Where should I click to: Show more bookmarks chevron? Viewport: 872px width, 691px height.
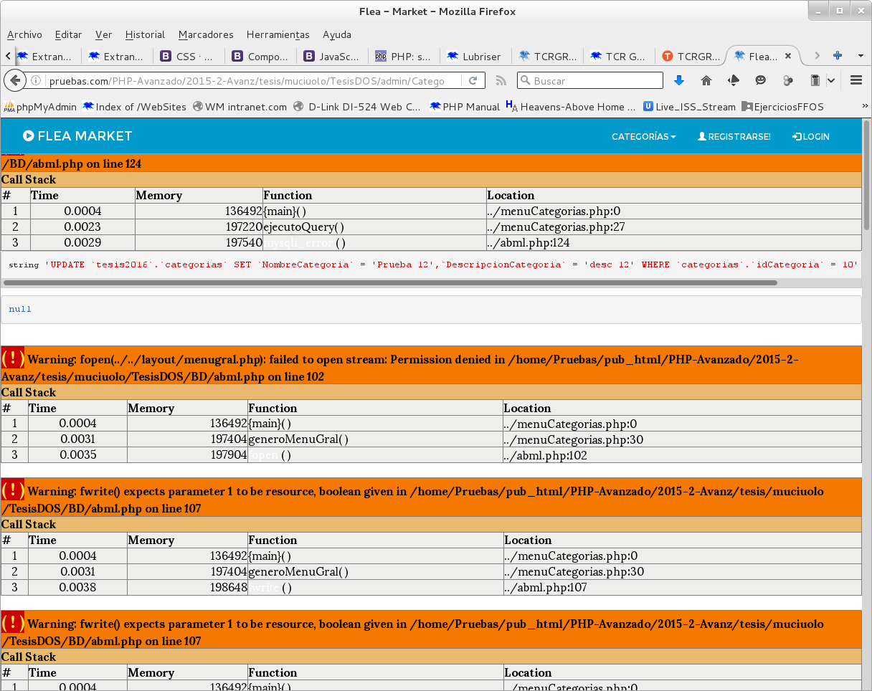point(864,107)
